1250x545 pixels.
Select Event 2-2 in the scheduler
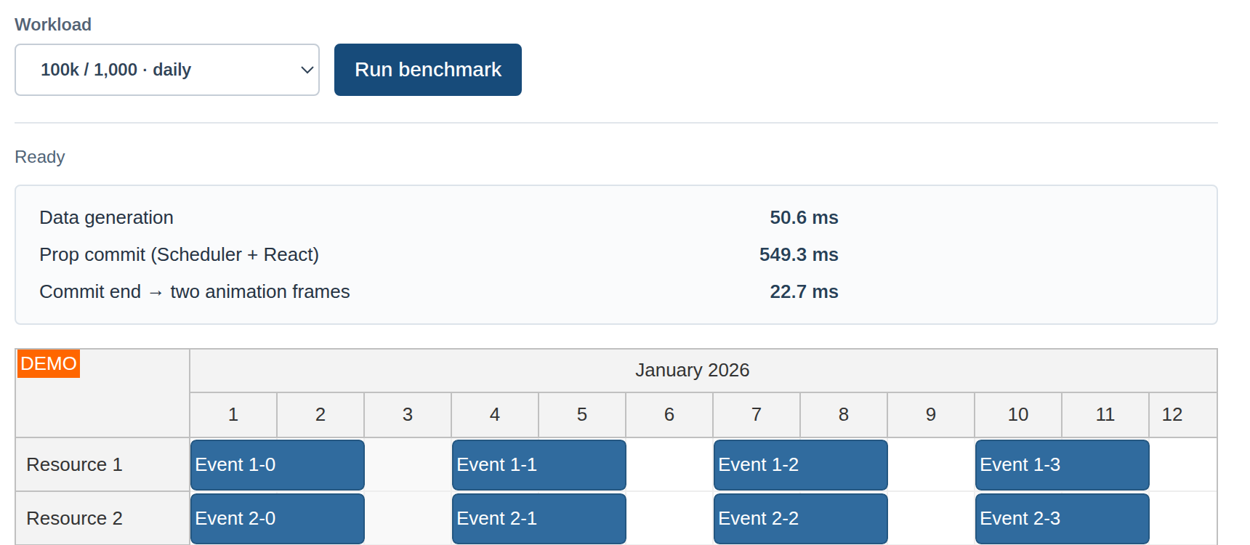click(x=801, y=519)
